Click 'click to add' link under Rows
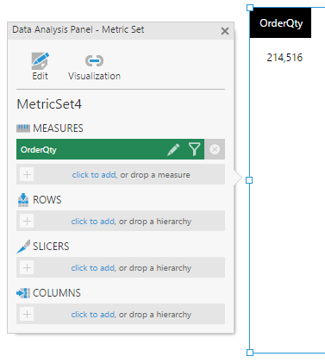This screenshot has width=325, height=363. [x=93, y=222]
